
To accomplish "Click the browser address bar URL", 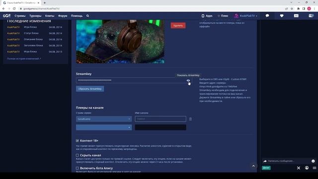I will [41, 8].
